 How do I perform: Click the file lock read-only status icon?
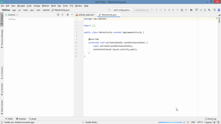point(214,122)
